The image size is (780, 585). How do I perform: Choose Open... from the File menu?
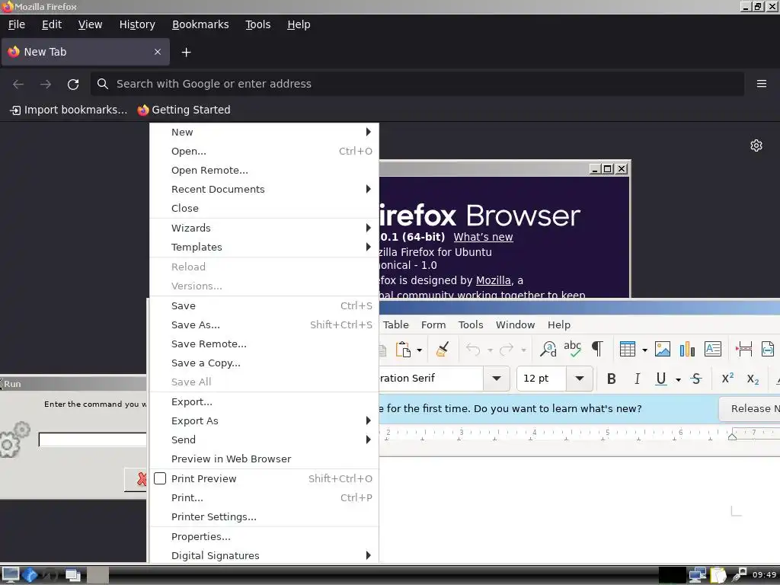click(x=264, y=152)
